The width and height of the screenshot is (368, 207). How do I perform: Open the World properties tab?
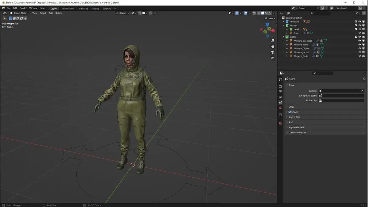pos(280,108)
